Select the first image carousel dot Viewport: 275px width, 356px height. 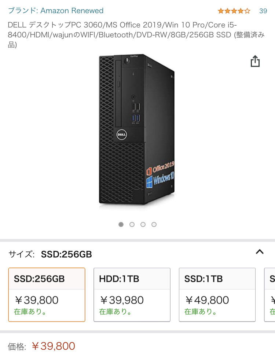click(121, 224)
